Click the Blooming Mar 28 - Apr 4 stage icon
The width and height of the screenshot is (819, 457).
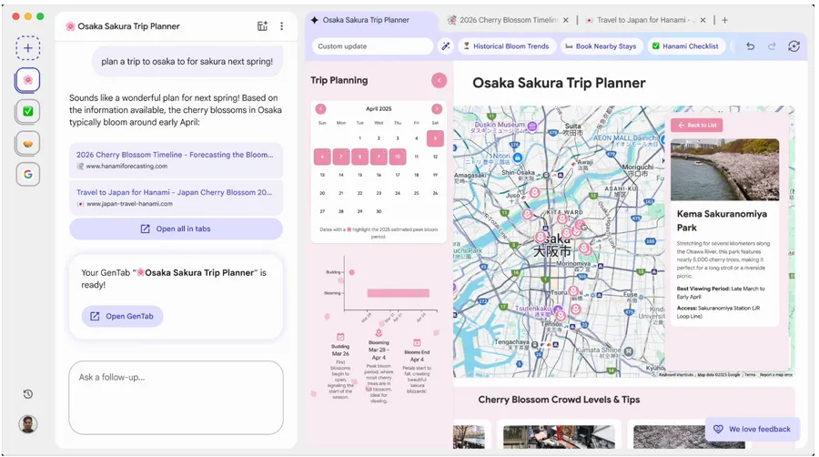pos(379,333)
